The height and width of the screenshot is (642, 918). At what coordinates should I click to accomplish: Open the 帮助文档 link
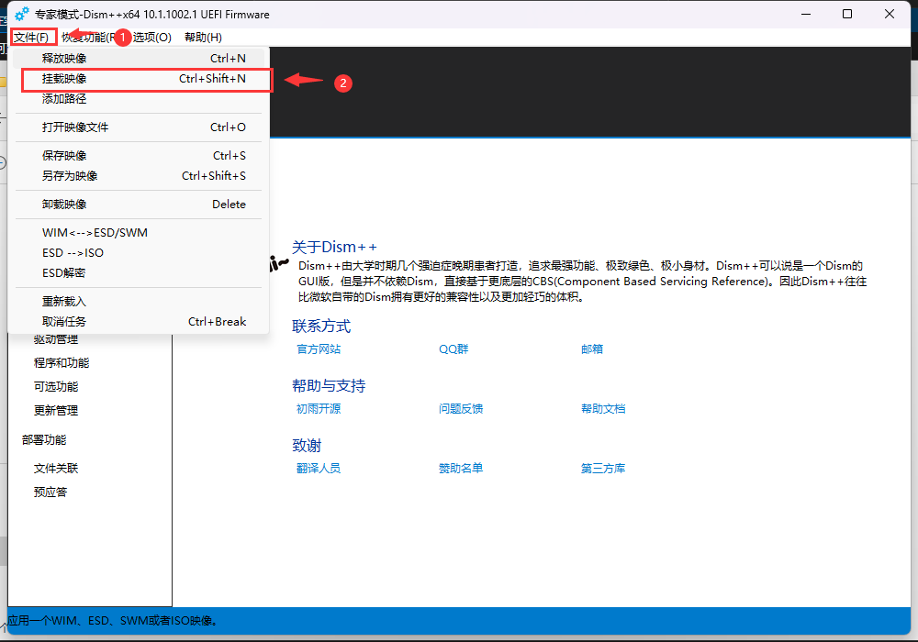[x=603, y=409]
